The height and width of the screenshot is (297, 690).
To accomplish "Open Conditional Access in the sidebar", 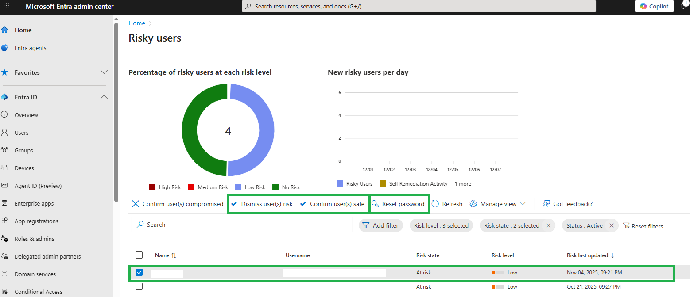I will (x=39, y=292).
